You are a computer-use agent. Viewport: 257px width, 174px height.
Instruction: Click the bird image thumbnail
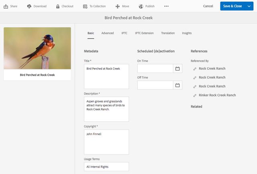click(37, 48)
